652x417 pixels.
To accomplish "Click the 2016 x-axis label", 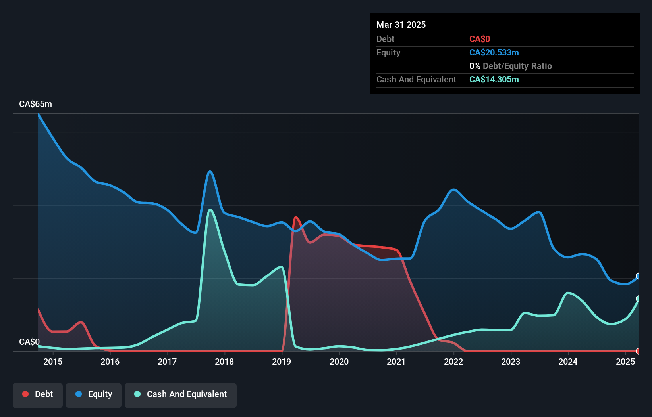I will pos(110,362).
